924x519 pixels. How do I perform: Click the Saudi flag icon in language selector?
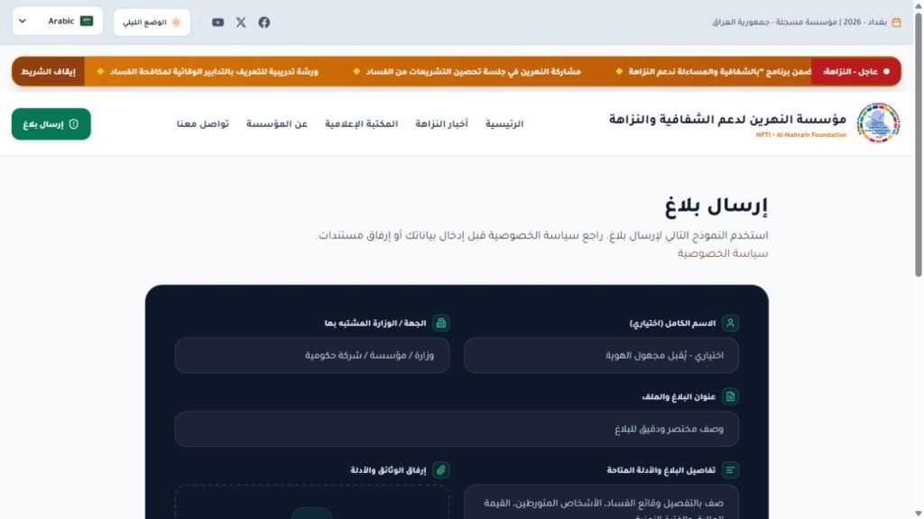87,22
